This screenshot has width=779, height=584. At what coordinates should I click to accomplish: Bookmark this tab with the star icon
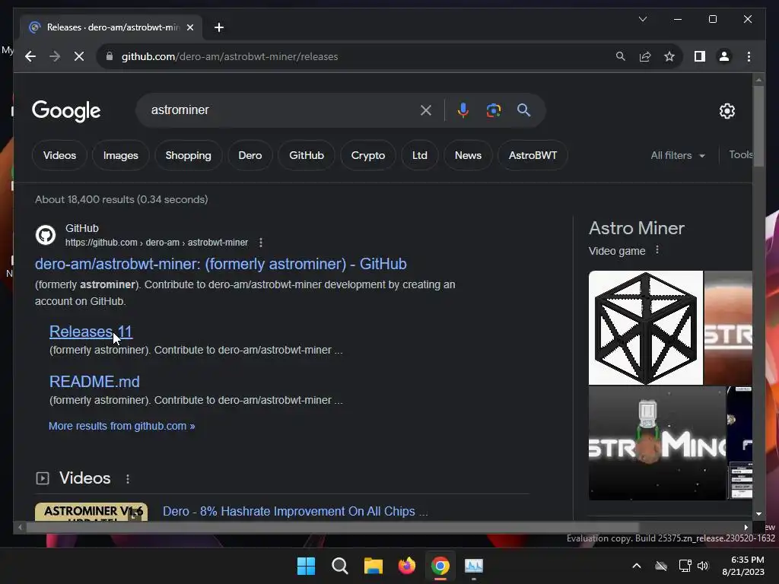pos(669,56)
